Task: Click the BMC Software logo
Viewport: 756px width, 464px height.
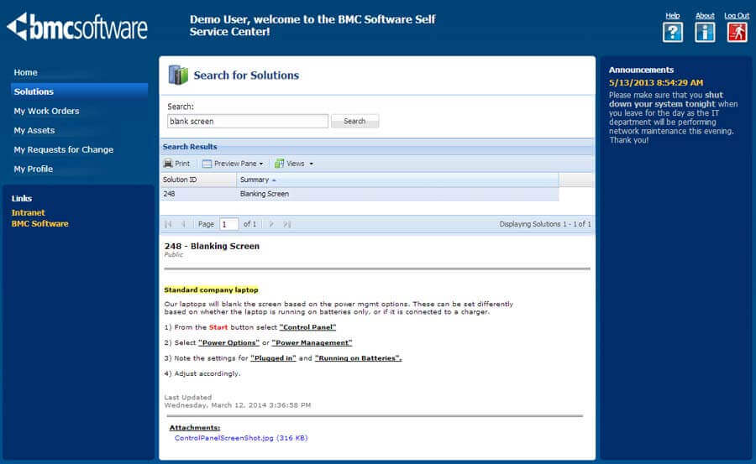Action: pos(77,27)
